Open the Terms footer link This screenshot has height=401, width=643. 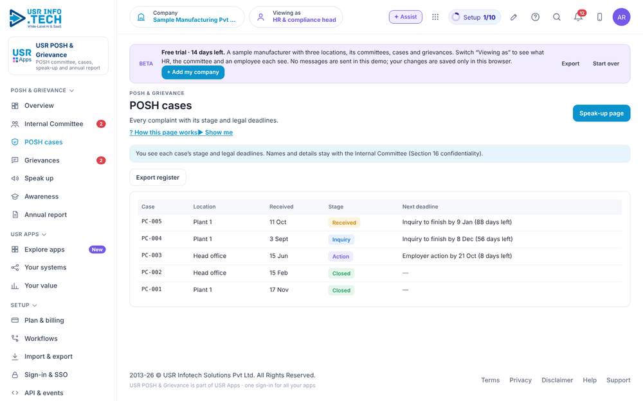point(491,380)
